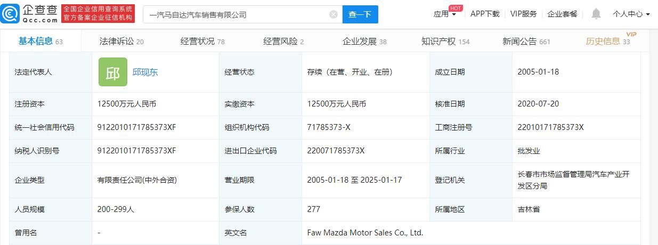Select business term 2005-01-18 至 2025-01-17
The width and height of the screenshot is (658, 245).
[354, 180]
